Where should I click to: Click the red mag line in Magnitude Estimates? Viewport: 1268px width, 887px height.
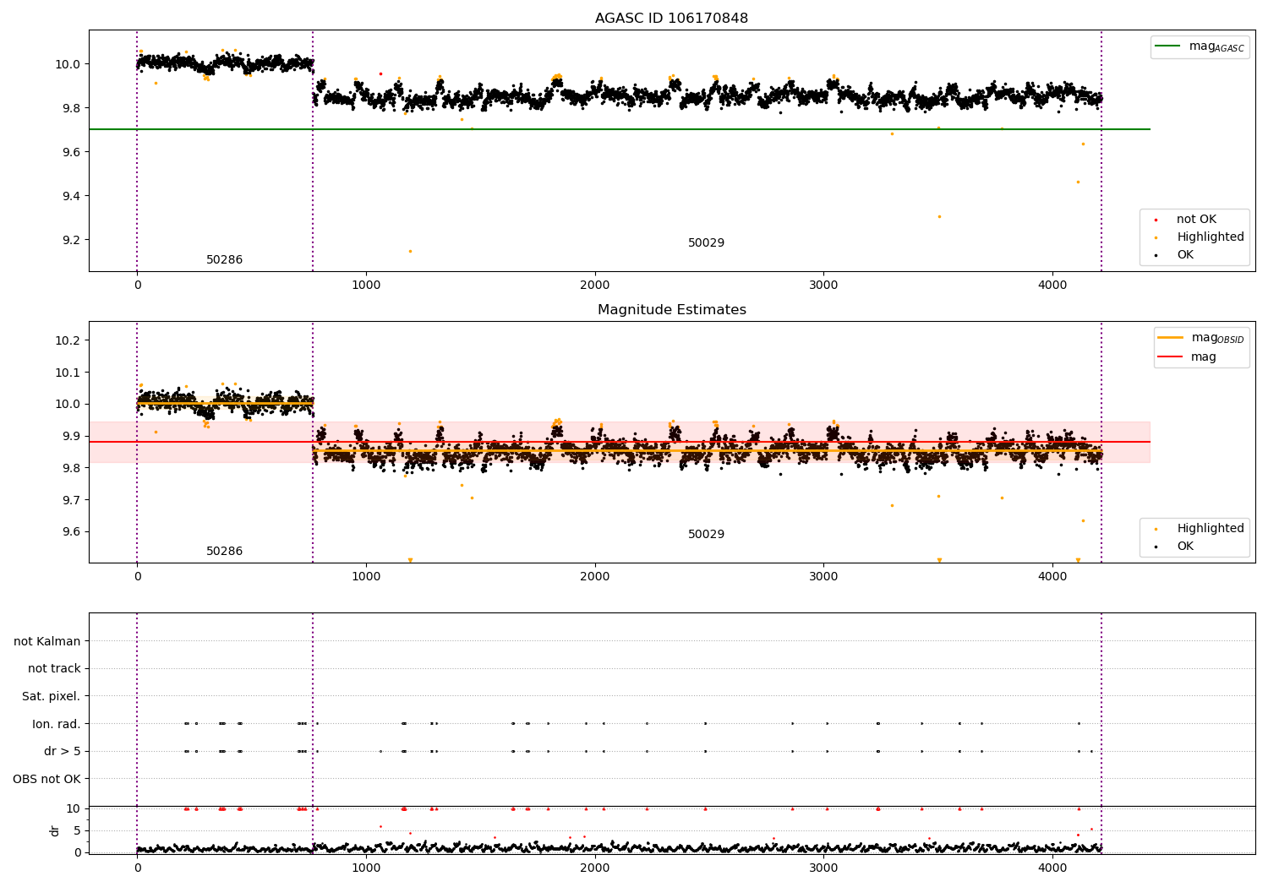(x=619, y=442)
